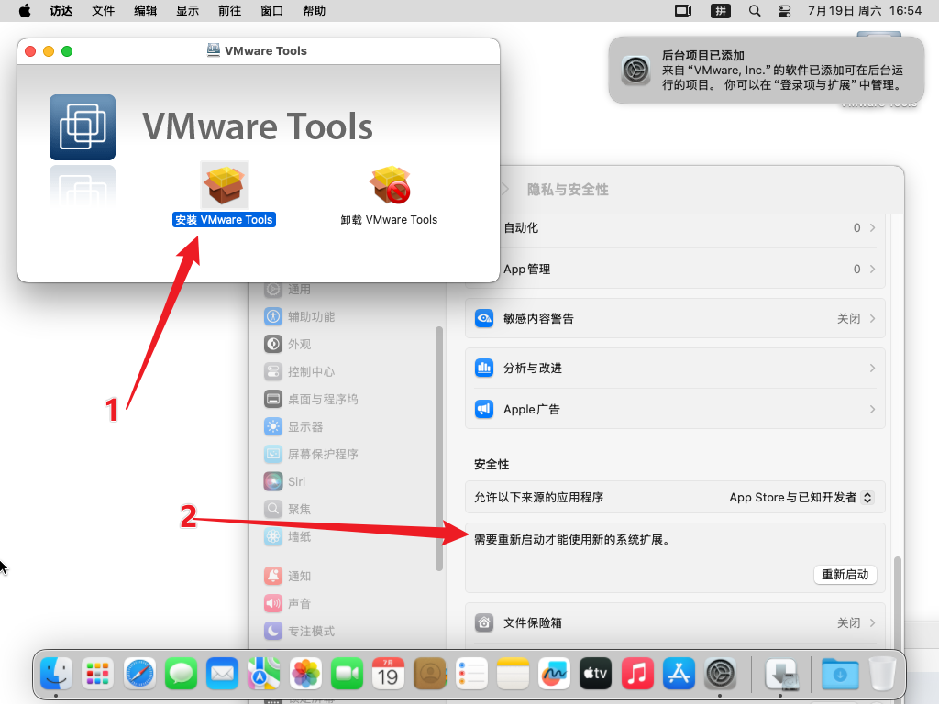Select 外观 in the settings sidebar
The width and height of the screenshot is (939, 704).
click(349, 345)
